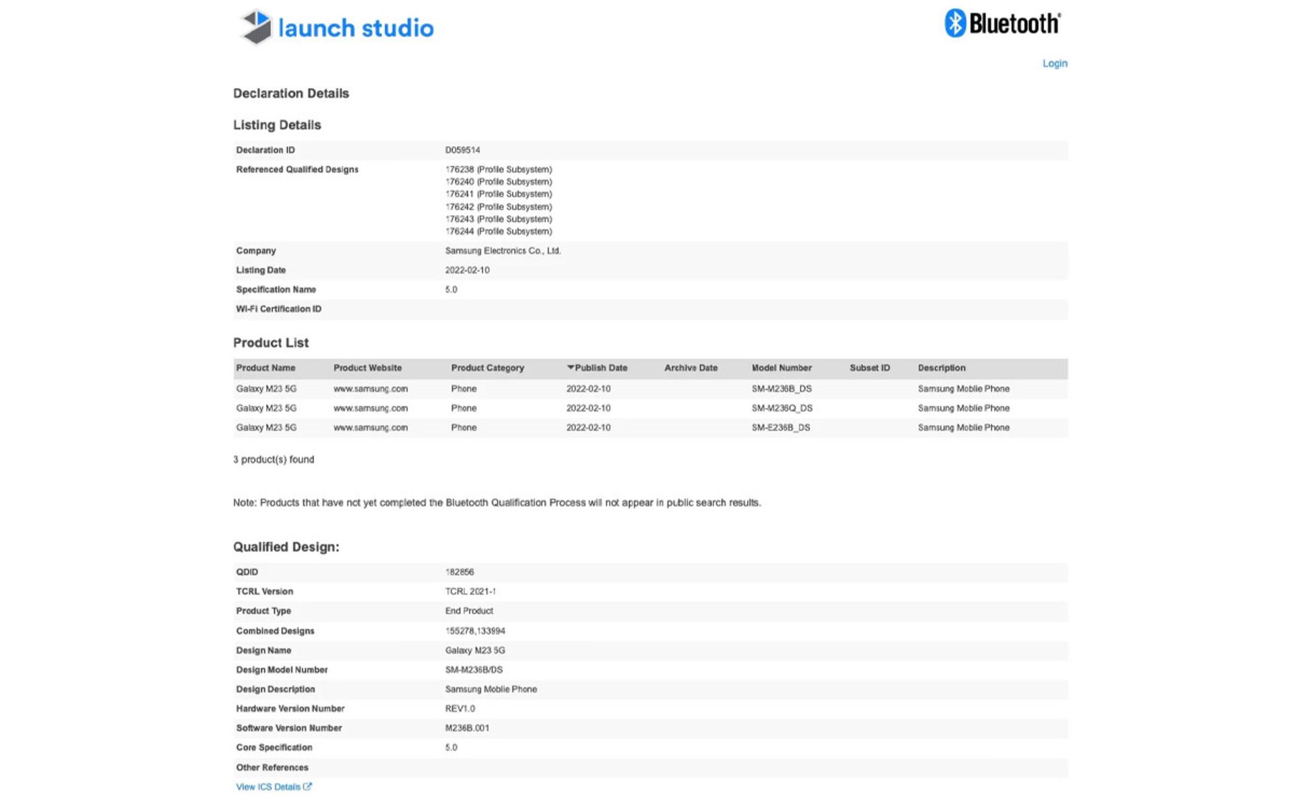Open the Login link
The height and width of the screenshot is (808, 1294).
click(x=1055, y=63)
